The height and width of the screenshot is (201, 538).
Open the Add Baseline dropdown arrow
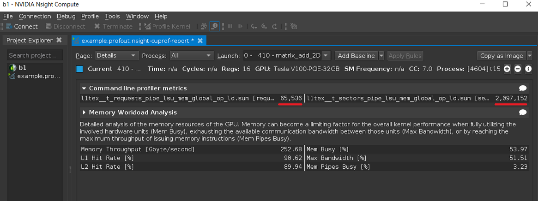[x=382, y=55]
